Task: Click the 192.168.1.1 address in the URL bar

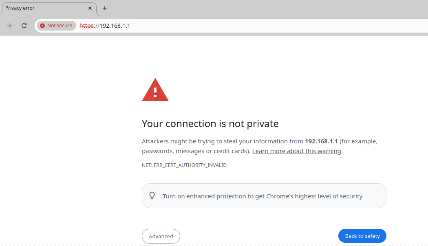Action: (115, 26)
